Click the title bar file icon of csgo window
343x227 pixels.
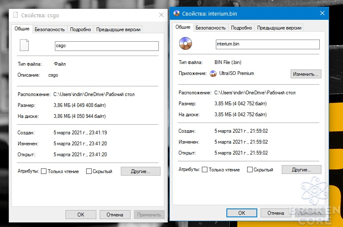pyautogui.click(x=15, y=15)
